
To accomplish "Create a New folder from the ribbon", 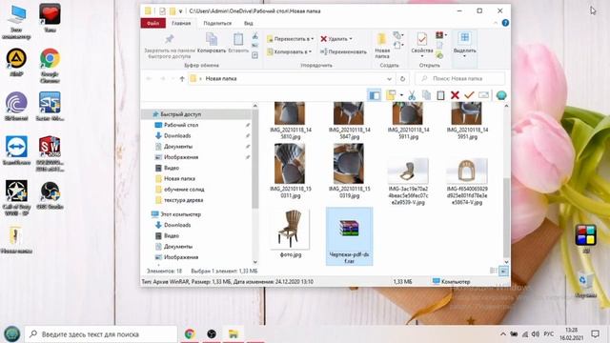I will pos(382,46).
